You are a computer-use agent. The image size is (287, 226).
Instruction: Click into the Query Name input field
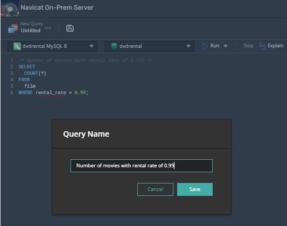(x=142, y=166)
